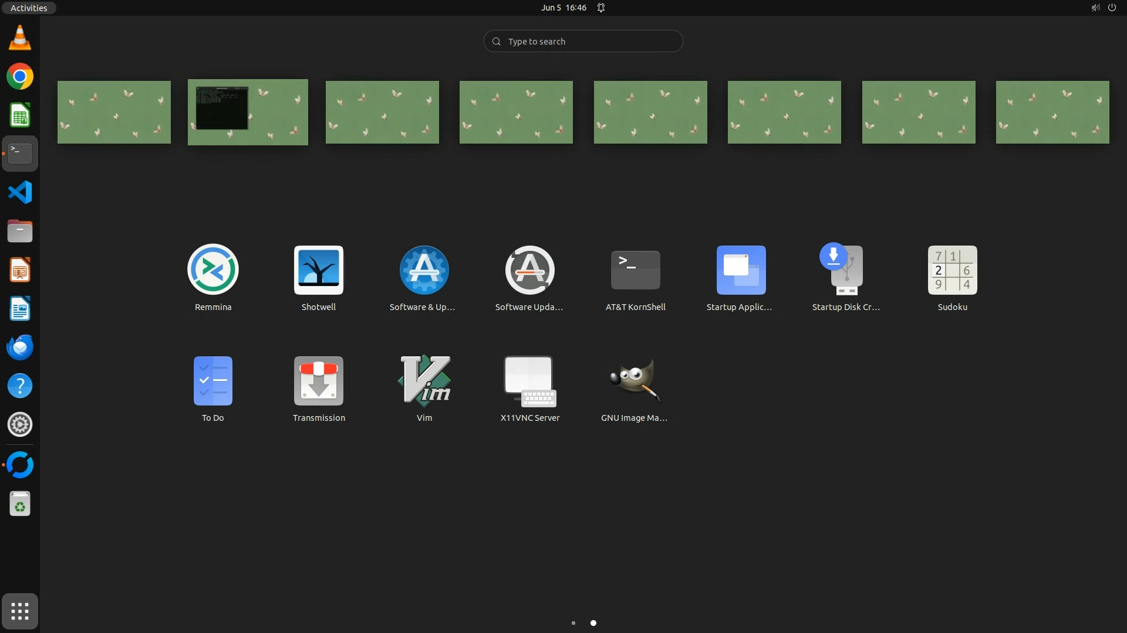Screen dimensions: 1127x633
Task: Launch X11VNC Server
Action: click(x=529, y=381)
